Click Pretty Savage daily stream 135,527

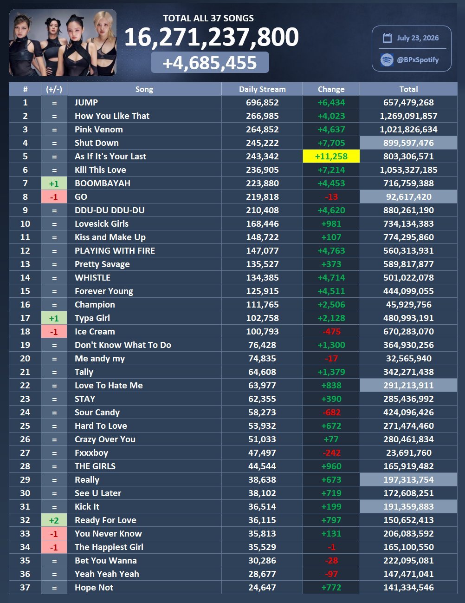coord(262,264)
